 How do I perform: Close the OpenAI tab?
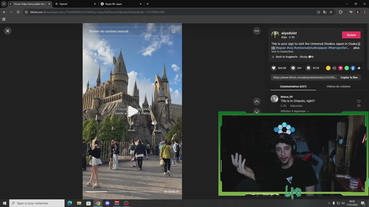click(x=95, y=4)
